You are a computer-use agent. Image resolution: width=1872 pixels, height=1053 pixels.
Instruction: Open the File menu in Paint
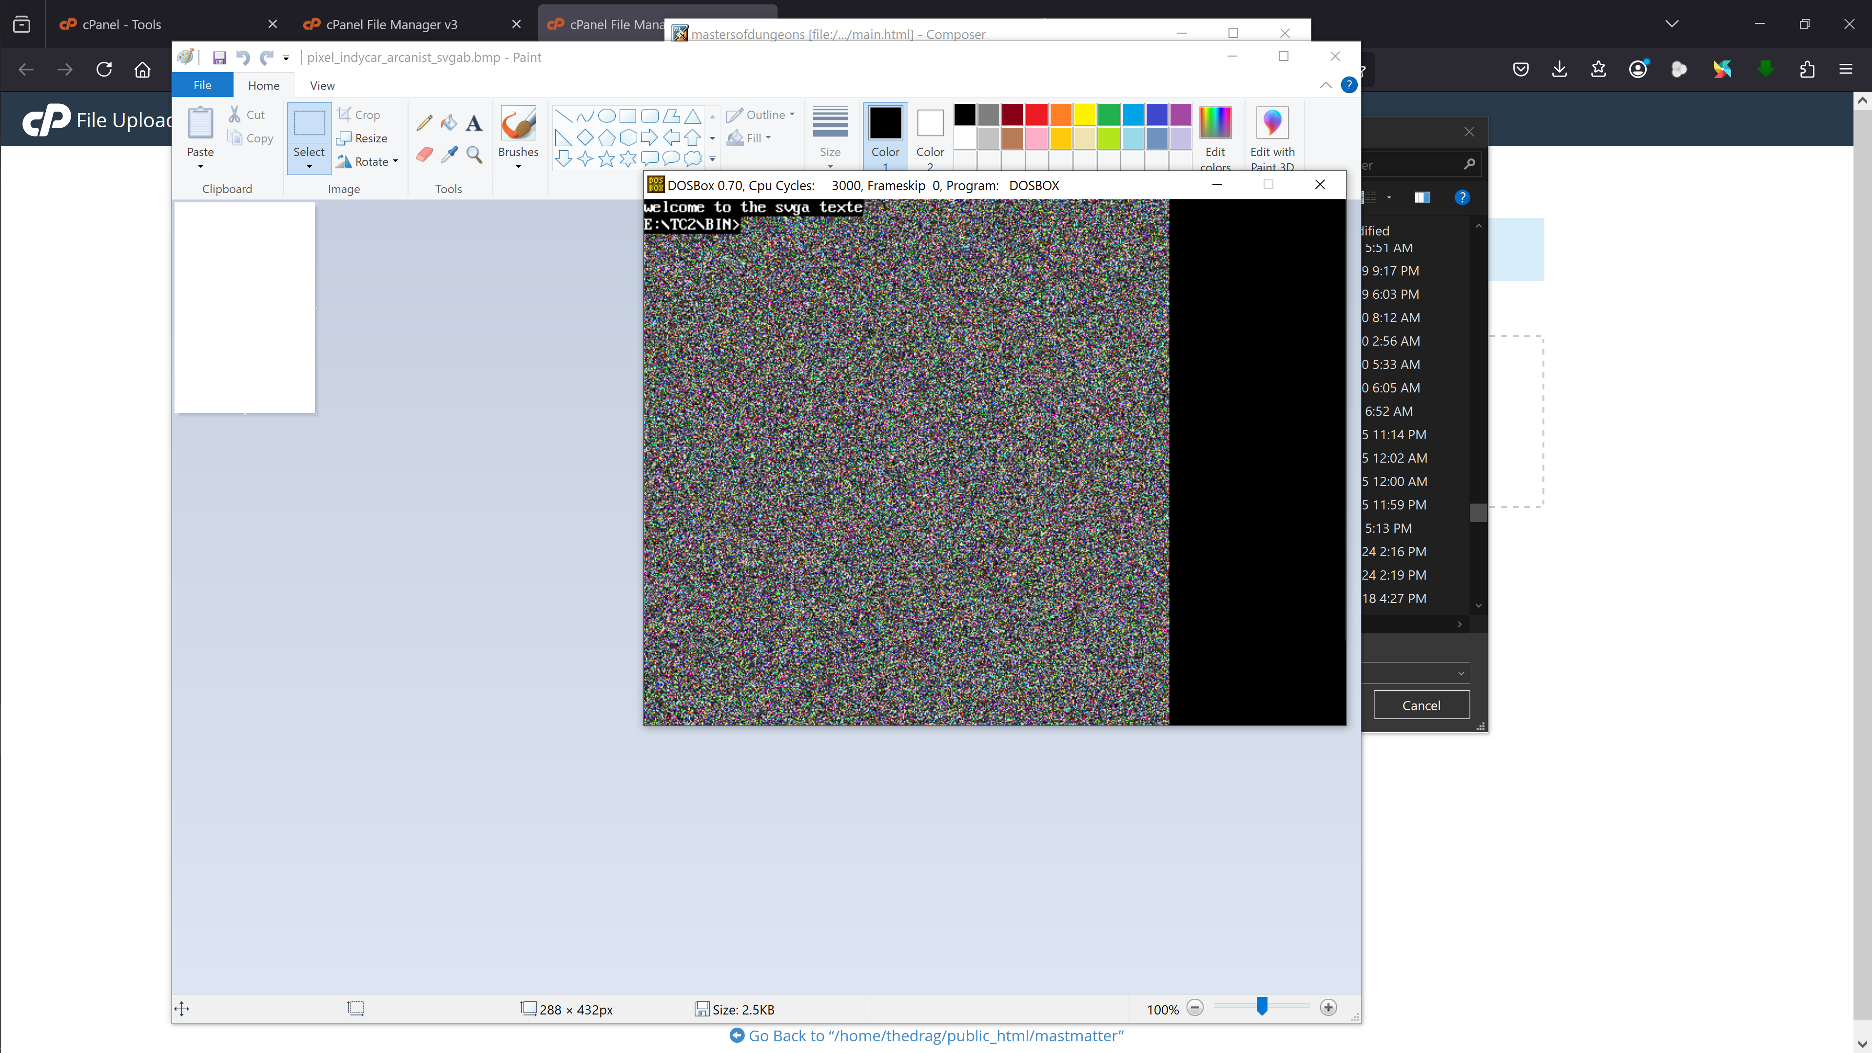click(x=202, y=85)
